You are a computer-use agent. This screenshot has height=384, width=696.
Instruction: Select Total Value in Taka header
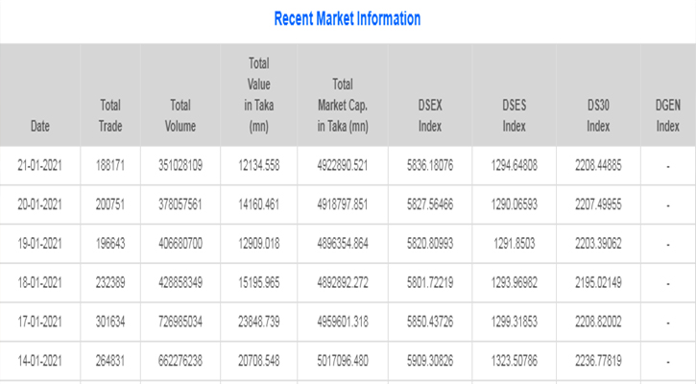258,94
